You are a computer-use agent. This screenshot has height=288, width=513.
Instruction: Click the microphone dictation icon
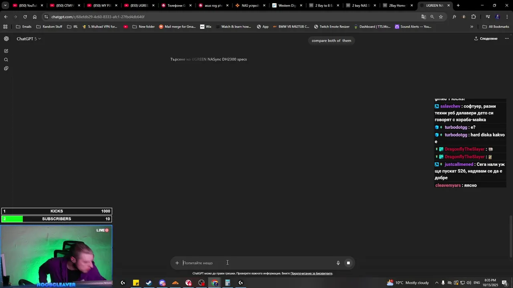tap(338, 263)
